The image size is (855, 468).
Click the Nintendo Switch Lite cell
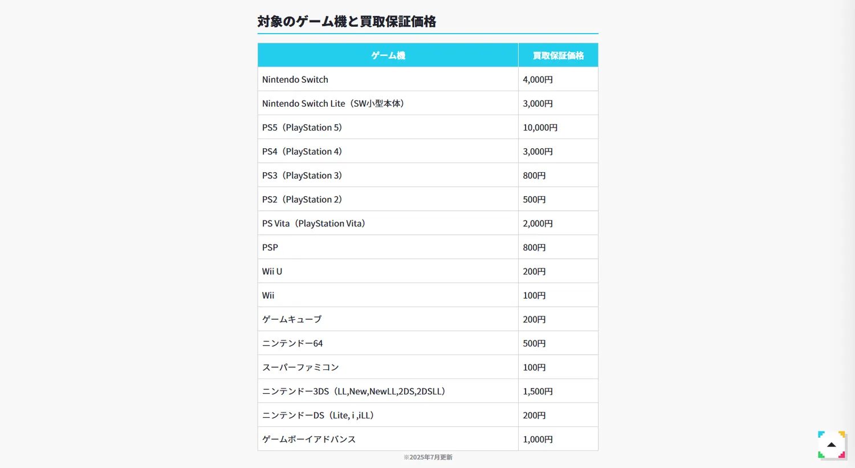[x=333, y=104]
